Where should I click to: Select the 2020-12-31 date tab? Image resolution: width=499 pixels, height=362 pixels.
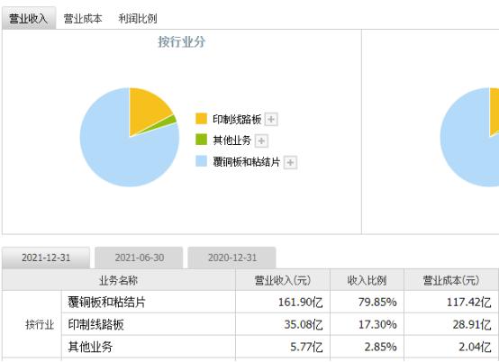(232, 258)
